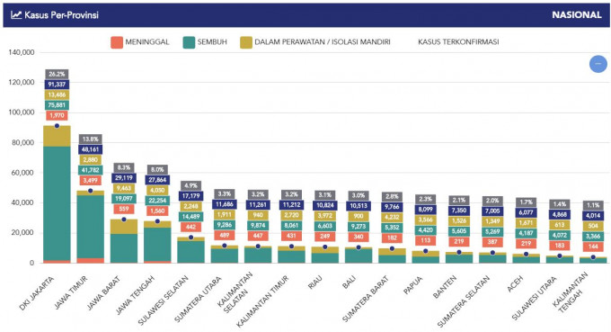Image resolution: width=611 pixels, height=332 pixels.
Task: Click the KASUS TERKONFIRMASI legend label
Action: coord(458,42)
